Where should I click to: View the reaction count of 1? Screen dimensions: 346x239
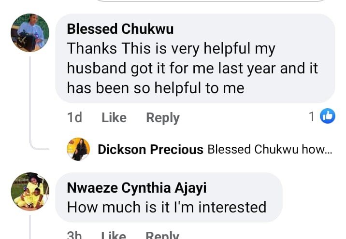(312, 116)
